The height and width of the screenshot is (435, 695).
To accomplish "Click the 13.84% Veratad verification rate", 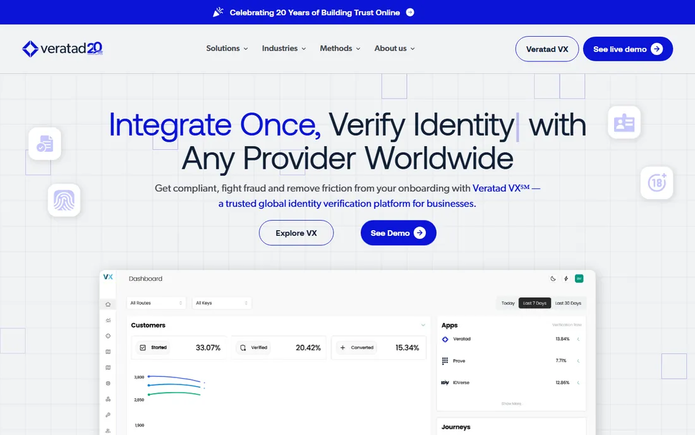I will 562,340.
